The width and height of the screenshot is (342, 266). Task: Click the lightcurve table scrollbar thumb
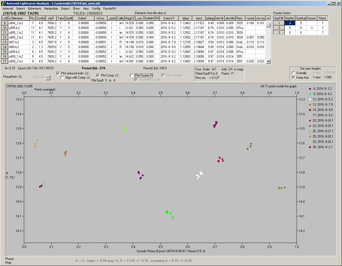point(268,25)
